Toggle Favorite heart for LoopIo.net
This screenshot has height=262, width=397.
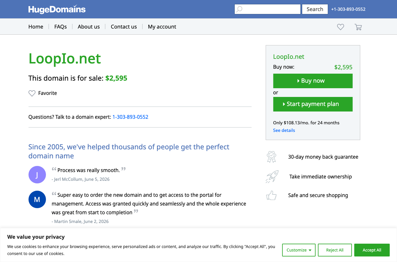(x=32, y=93)
